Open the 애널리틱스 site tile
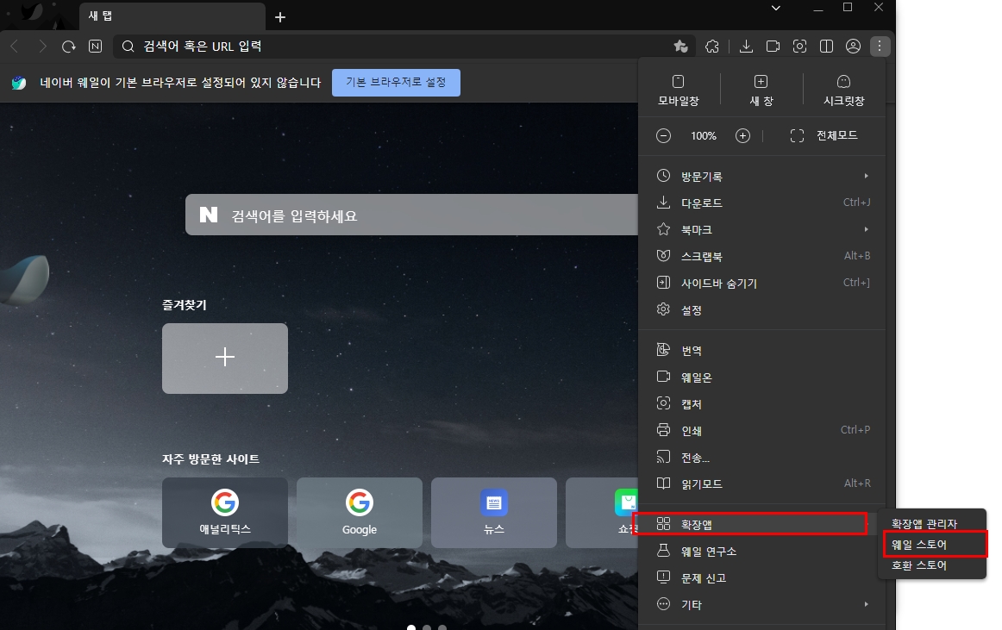Image resolution: width=1002 pixels, height=630 pixels. coord(225,513)
